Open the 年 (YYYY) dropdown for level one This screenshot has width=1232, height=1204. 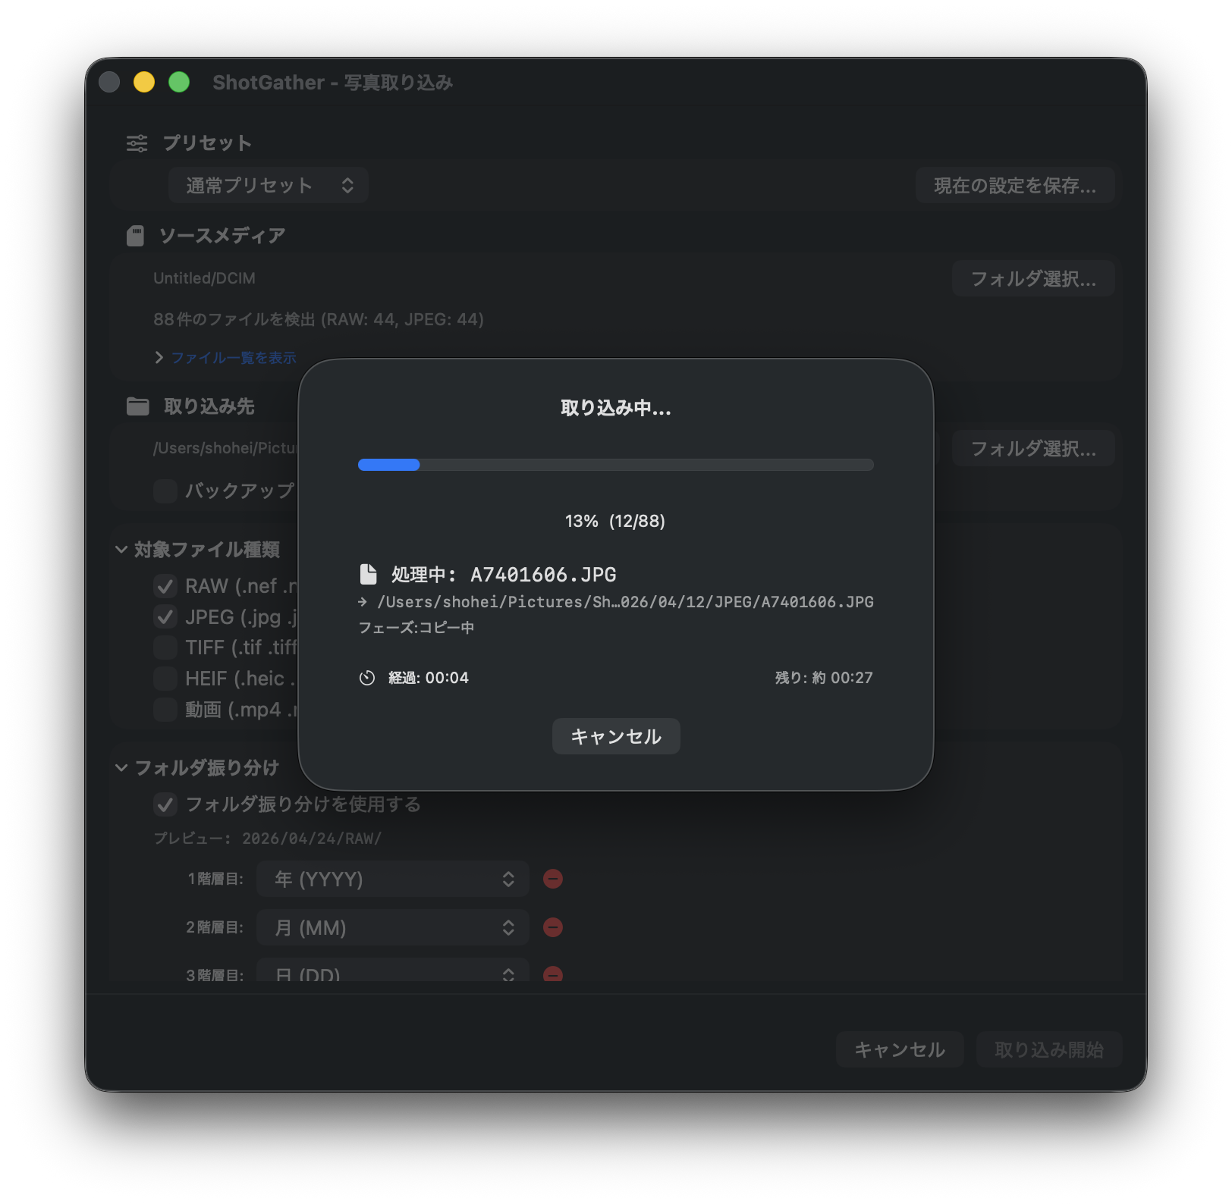392,879
